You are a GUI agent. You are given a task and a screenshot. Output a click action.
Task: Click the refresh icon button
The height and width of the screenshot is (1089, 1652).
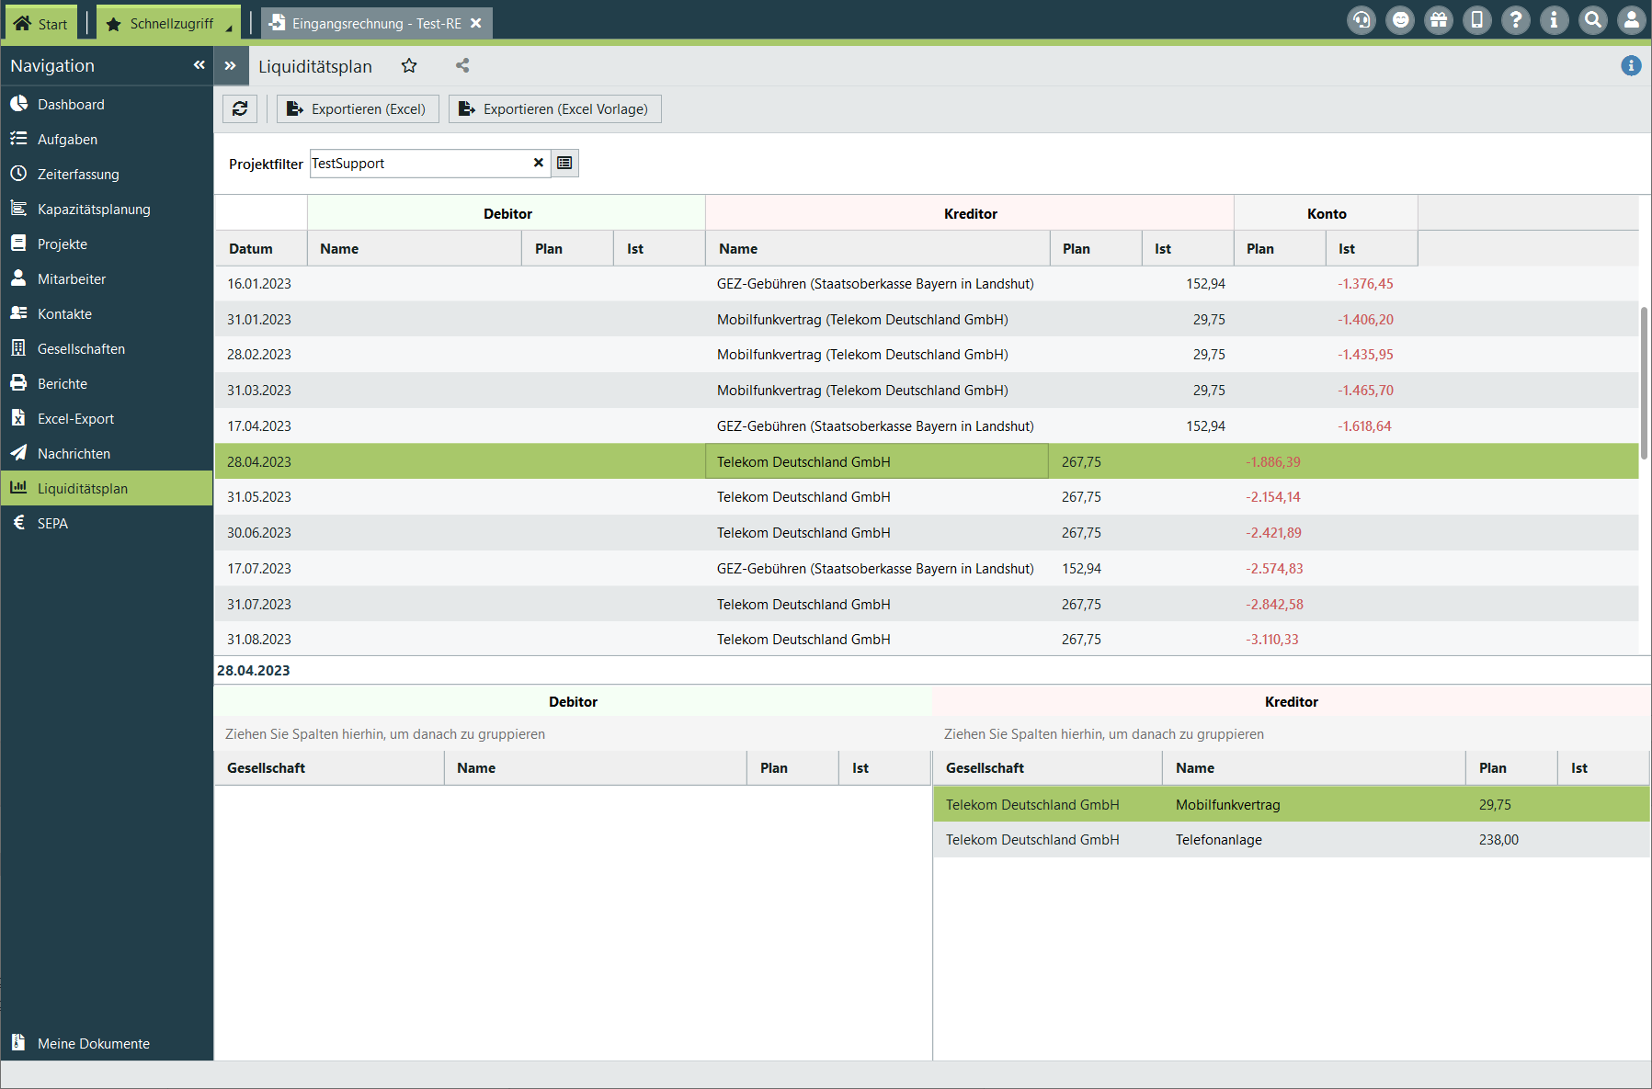(x=240, y=109)
